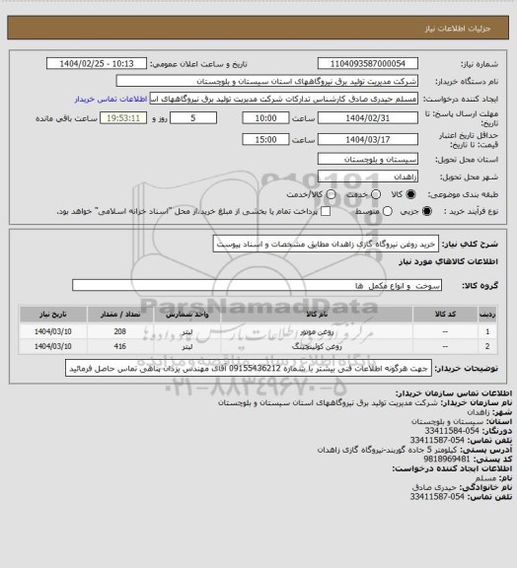Click the روغن کوپلینگ item name cell

click(x=317, y=346)
